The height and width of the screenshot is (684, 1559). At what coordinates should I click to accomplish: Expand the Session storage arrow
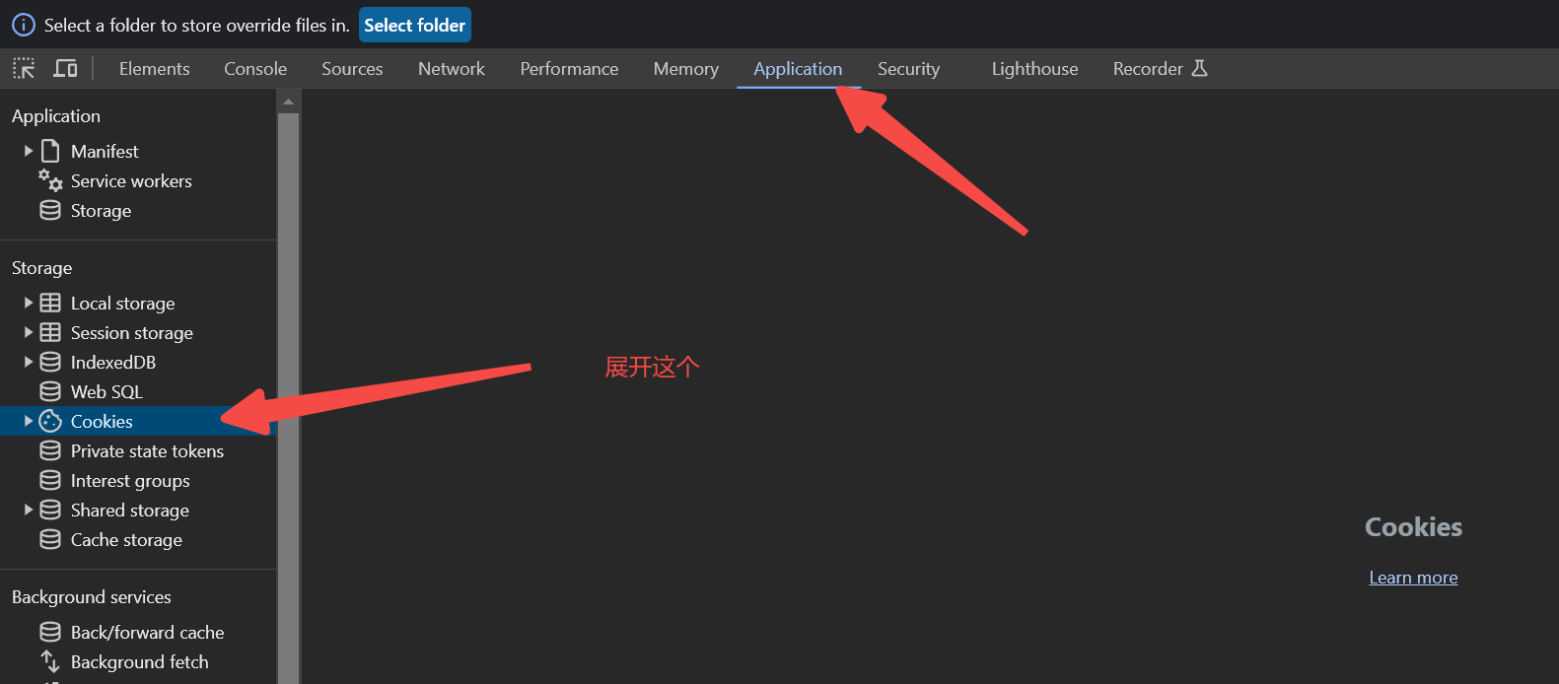pos(29,332)
